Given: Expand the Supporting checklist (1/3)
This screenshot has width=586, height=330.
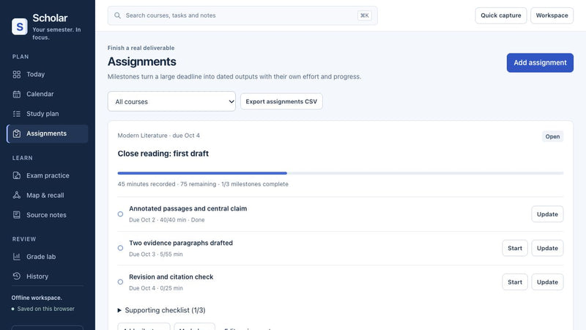Looking at the screenshot, I should (161, 310).
